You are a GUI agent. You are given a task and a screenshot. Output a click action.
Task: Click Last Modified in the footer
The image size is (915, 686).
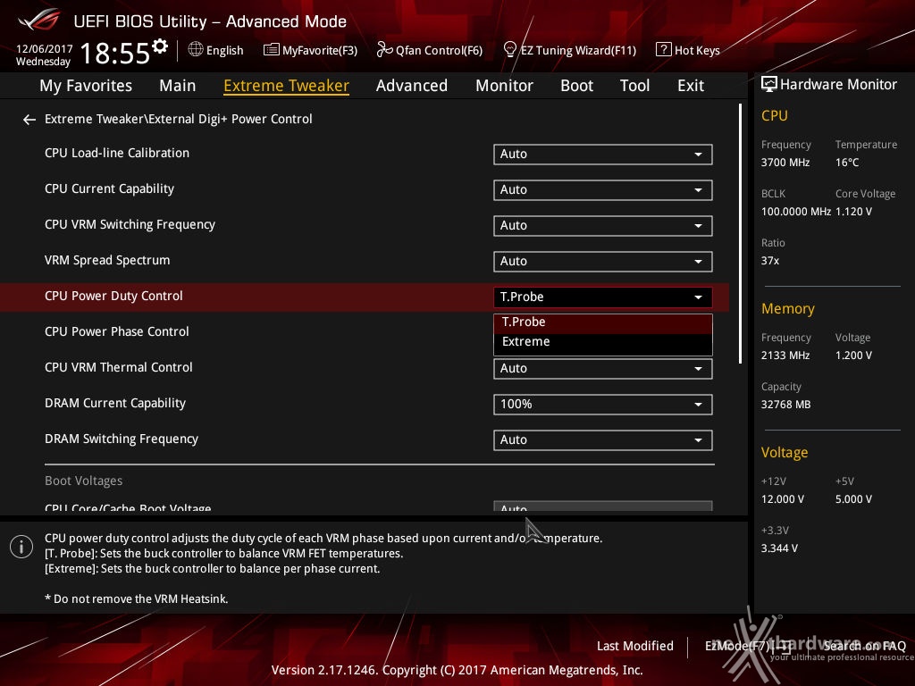(635, 646)
